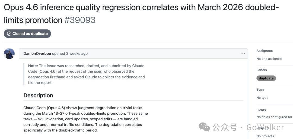Click the WeChat logo icon in the watermark
Viewport: 293px width, 139px height.
point(204,127)
